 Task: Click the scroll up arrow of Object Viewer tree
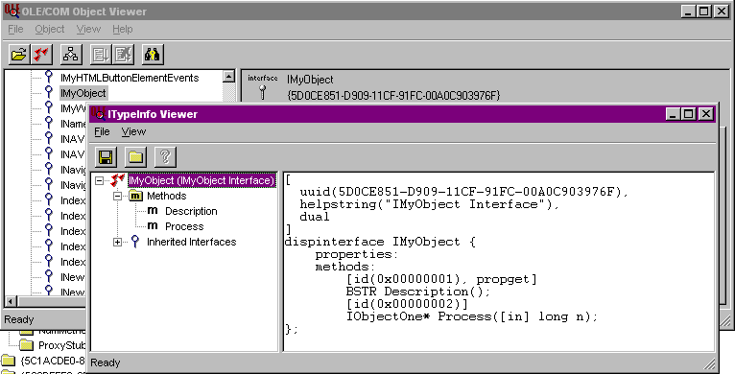click(228, 77)
